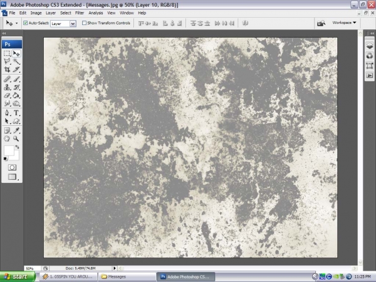This screenshot has width=376, height=282.
Task: Open the Workspace dropdown menu
Action: (344, 23)
